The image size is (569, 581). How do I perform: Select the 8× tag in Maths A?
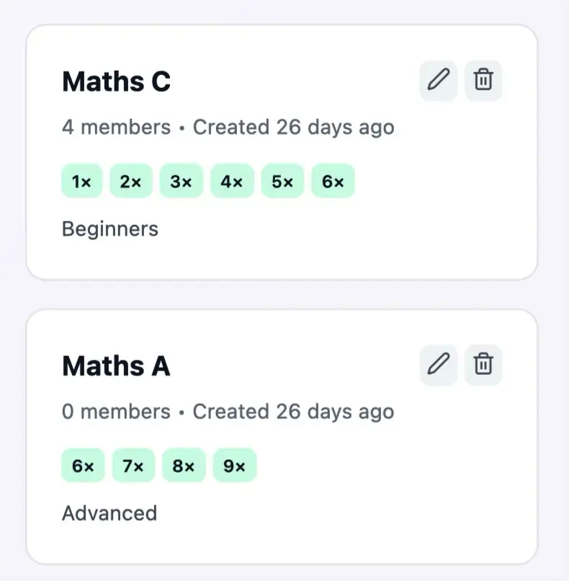(184, 466)
